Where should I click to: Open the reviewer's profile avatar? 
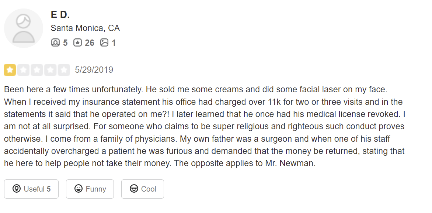(x=24, y=28)
